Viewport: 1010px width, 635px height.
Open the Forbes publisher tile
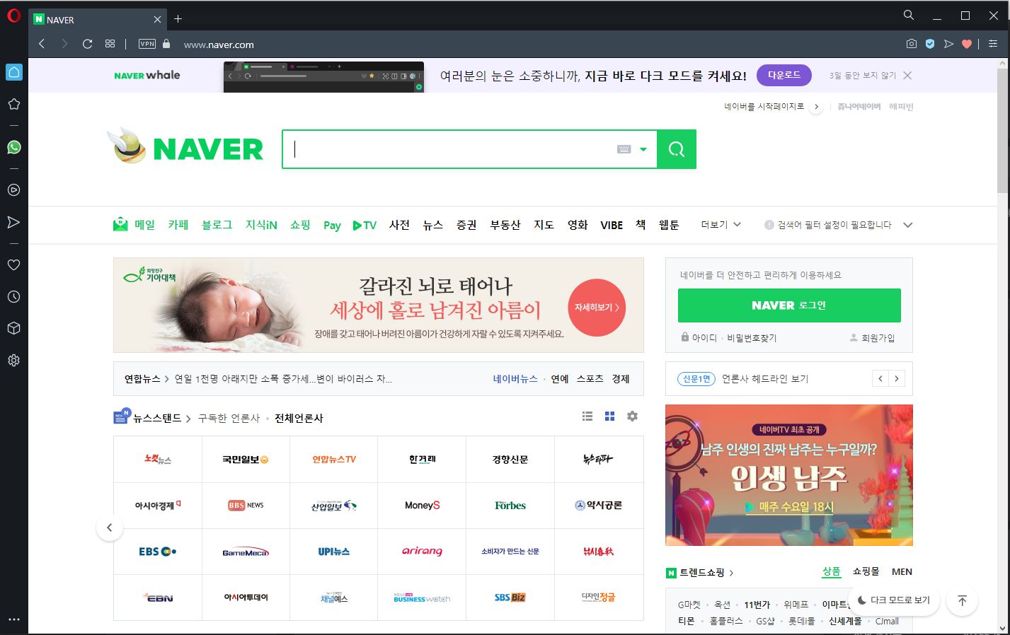510,506
